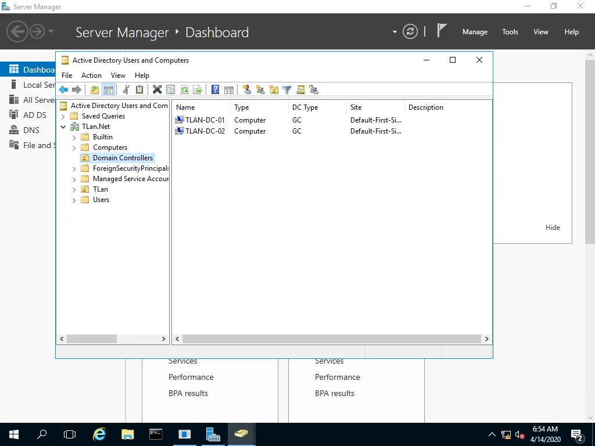This screenshot has width=595, height=446.
Task: Click the Find objects magnifier icon
Action: click(x=300, y=90)
